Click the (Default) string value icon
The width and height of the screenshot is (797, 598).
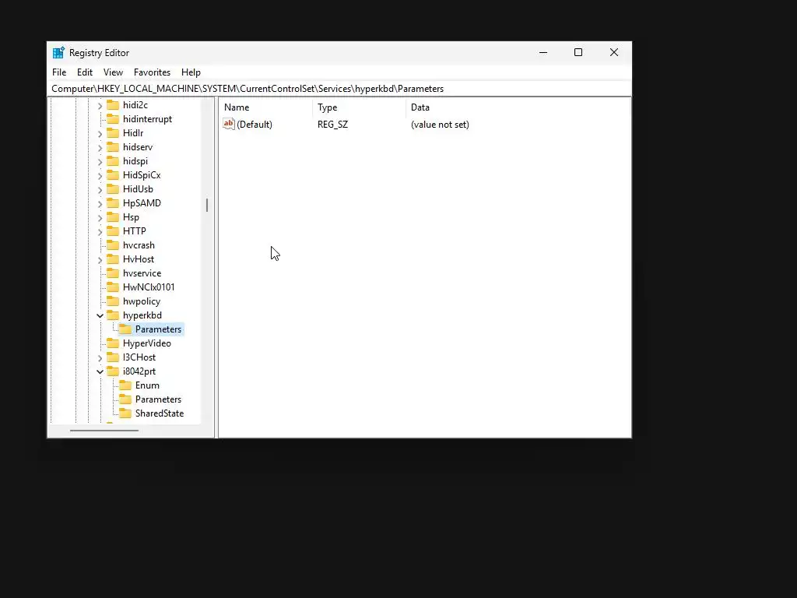coord(229,124)
